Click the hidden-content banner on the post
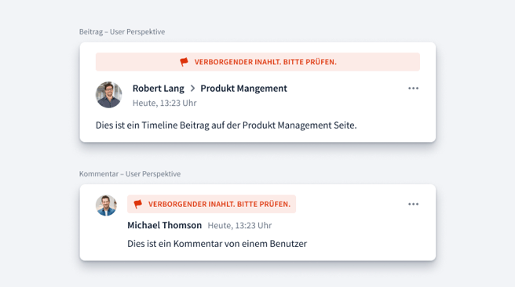This screenshot has width=515, height=287. (x=257, y=62)
